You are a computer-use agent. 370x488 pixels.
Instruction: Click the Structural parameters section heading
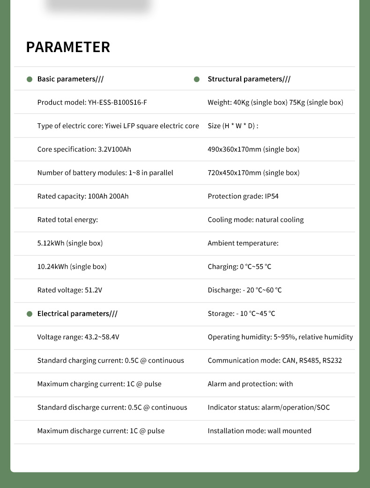[x=249, y=79]
